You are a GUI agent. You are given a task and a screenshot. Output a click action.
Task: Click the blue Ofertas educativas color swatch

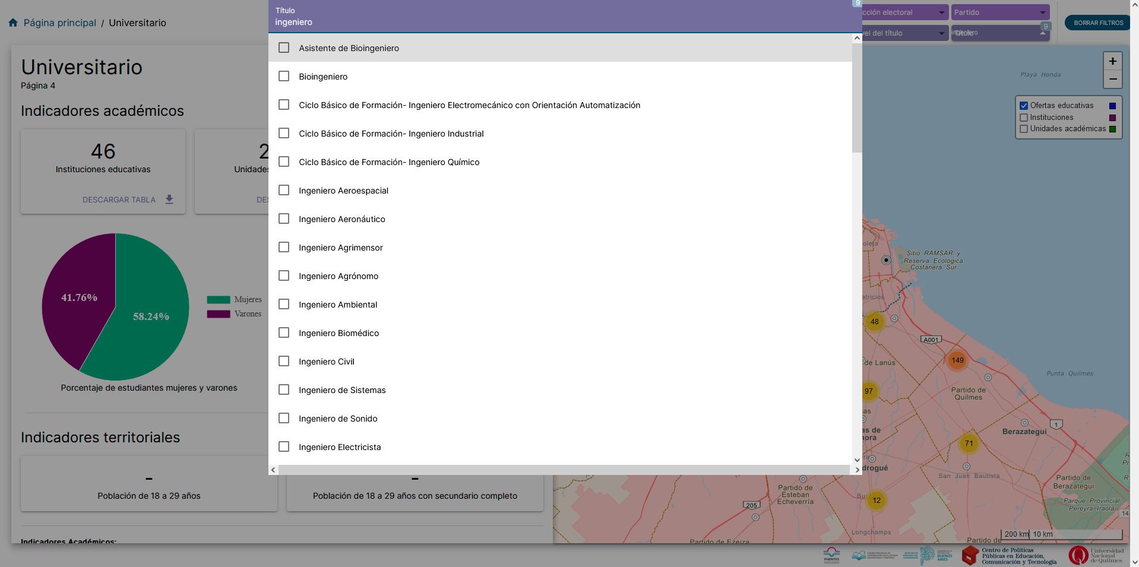1112,106
